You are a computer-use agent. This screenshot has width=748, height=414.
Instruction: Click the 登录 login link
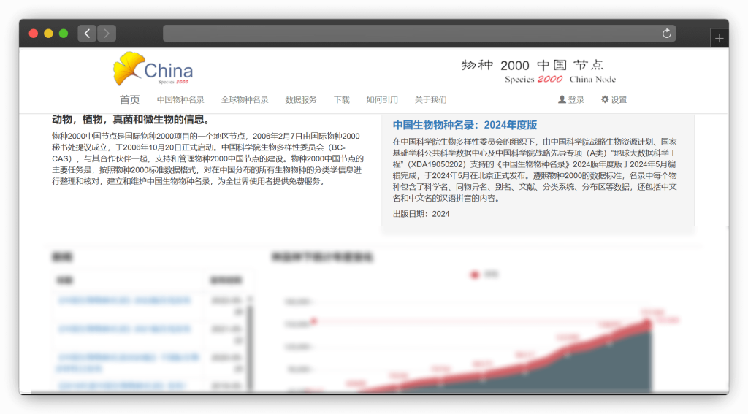tap(571, 100)
